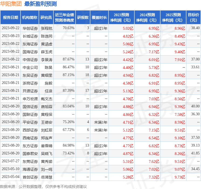The height and width of the screenshot is (189, 201).
Task: Select the 国联证券 institution cell
Action: [30, 114]
